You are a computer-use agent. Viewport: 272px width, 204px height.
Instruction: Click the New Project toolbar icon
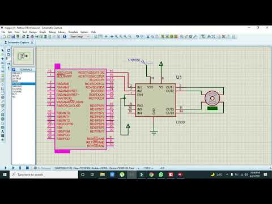tap(4, 36)
